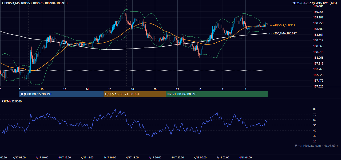Click price axis label 189.107
Screen dimensions: 341x160
tap(318, 17)
